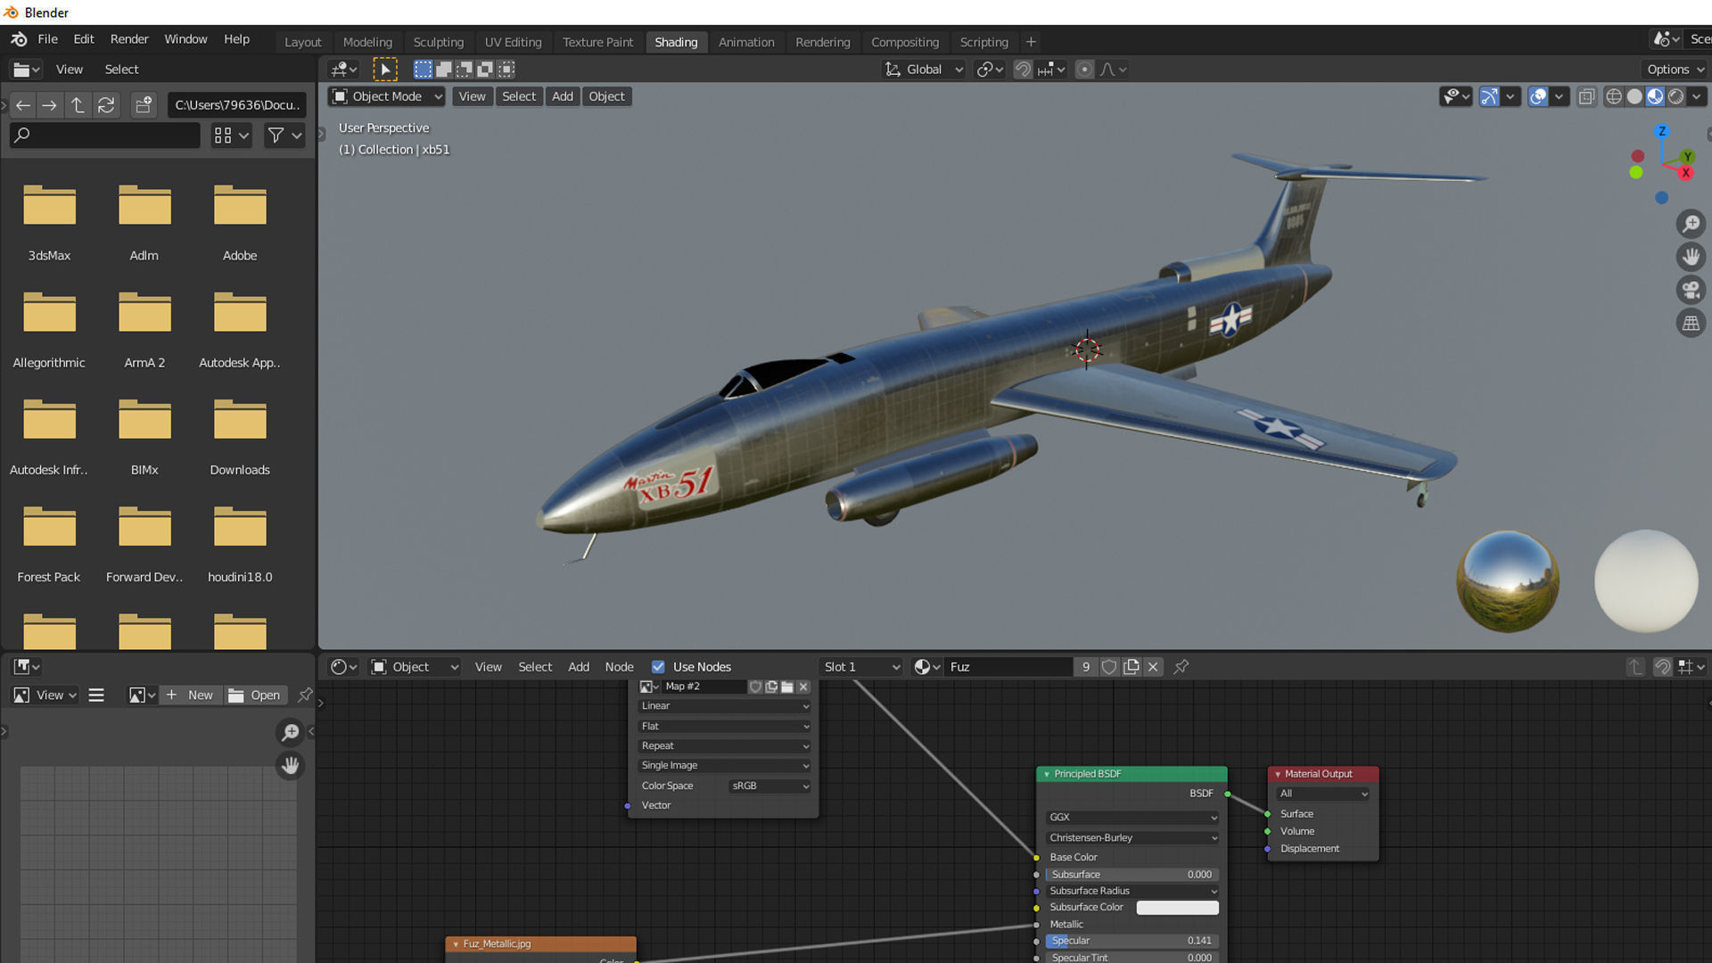Select the tweak cursor tool icon
Screen dimensions: 1712x963
(x=385, y=70)
